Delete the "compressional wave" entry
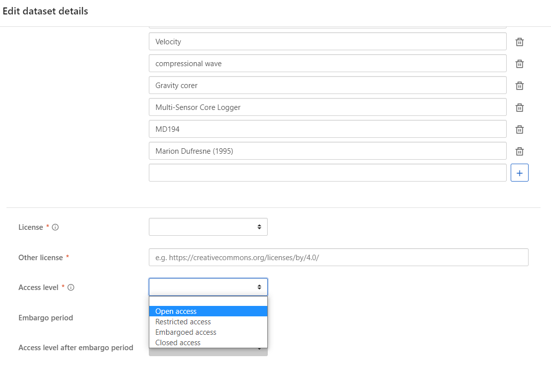551x386 pixels. pyautogui.click(x=519, y=64)
